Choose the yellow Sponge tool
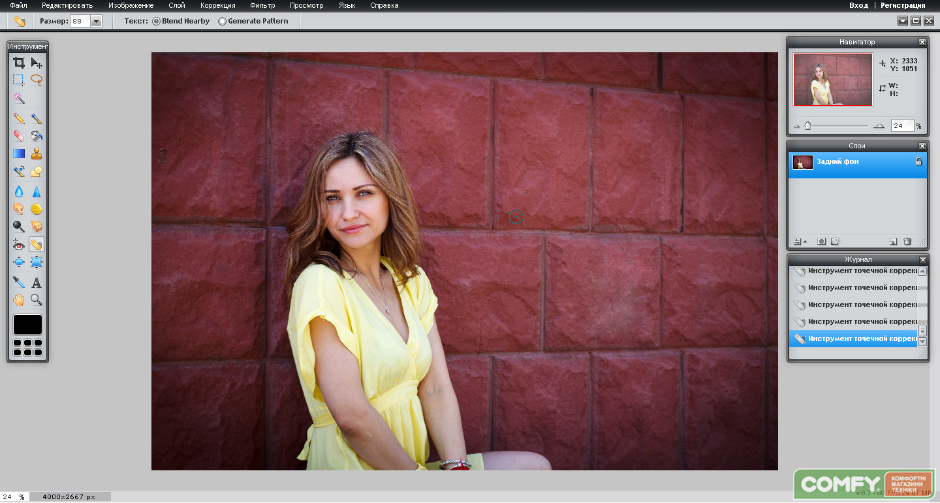The image size is (940, 503). [37, 209]
